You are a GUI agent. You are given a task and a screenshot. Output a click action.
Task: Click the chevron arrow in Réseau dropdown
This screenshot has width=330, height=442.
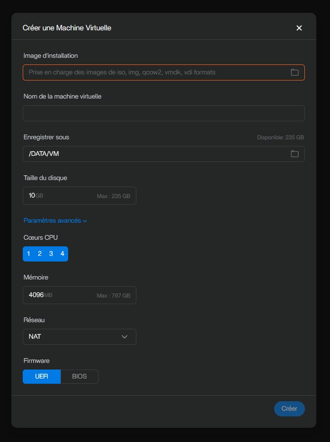tap(125, 337)
